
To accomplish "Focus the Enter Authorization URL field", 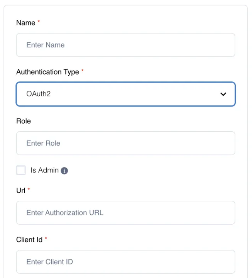I will tap(126, 213).
